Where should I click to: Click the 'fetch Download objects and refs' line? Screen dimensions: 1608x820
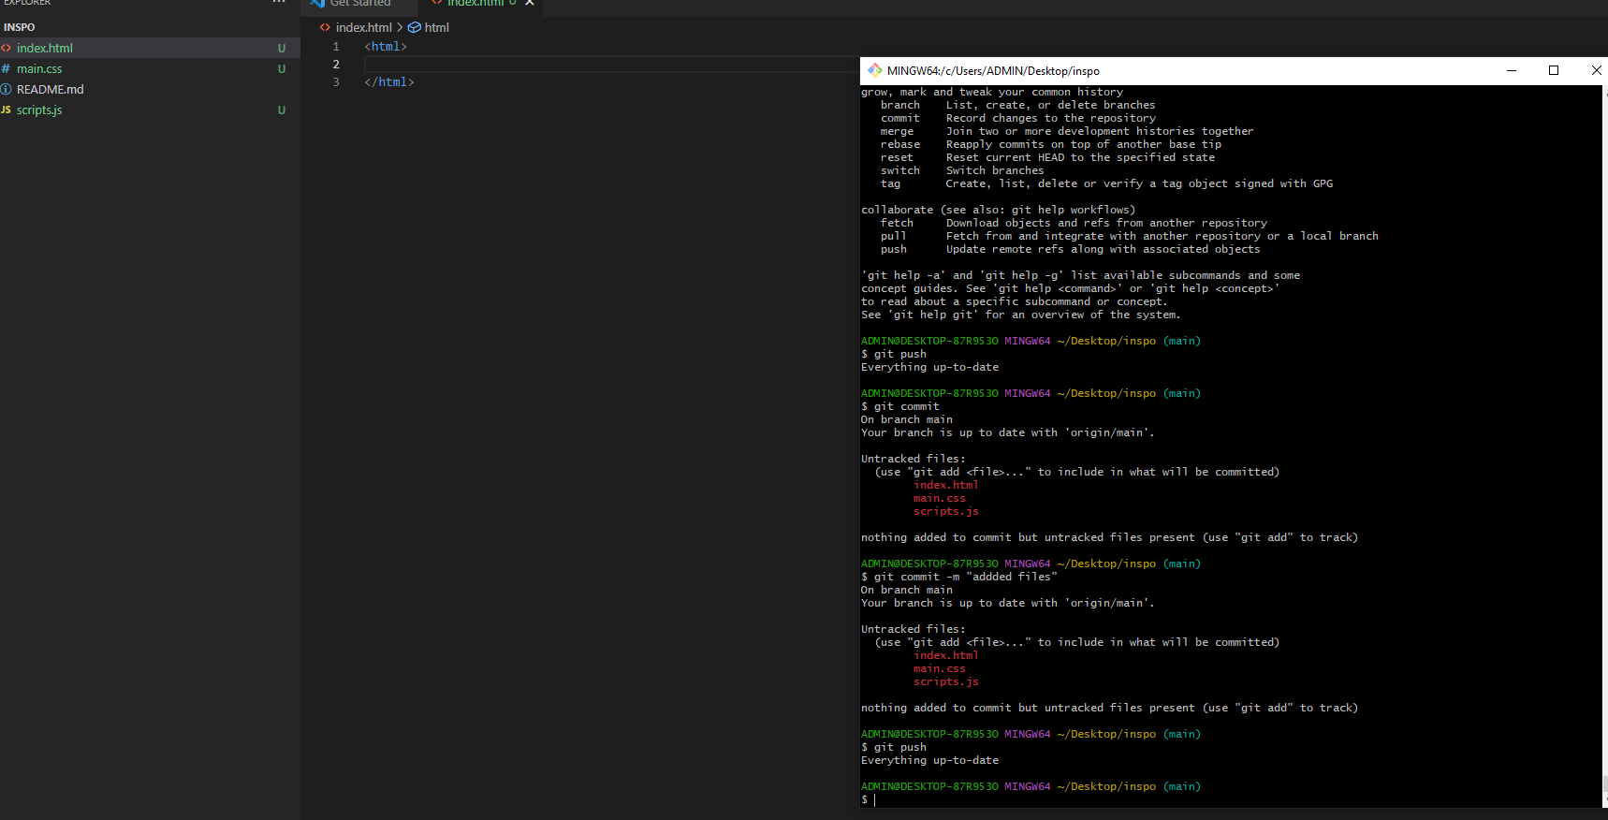(x=1074, y=223)
